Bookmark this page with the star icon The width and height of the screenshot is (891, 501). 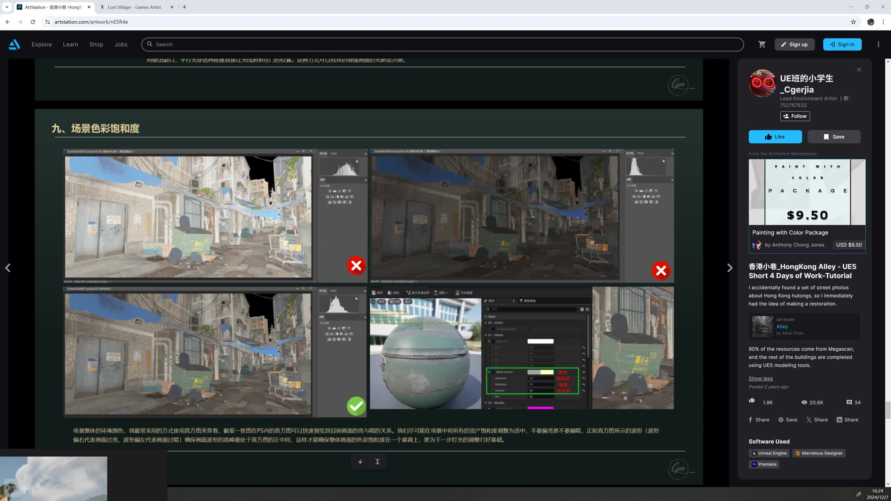coord(853,22)
